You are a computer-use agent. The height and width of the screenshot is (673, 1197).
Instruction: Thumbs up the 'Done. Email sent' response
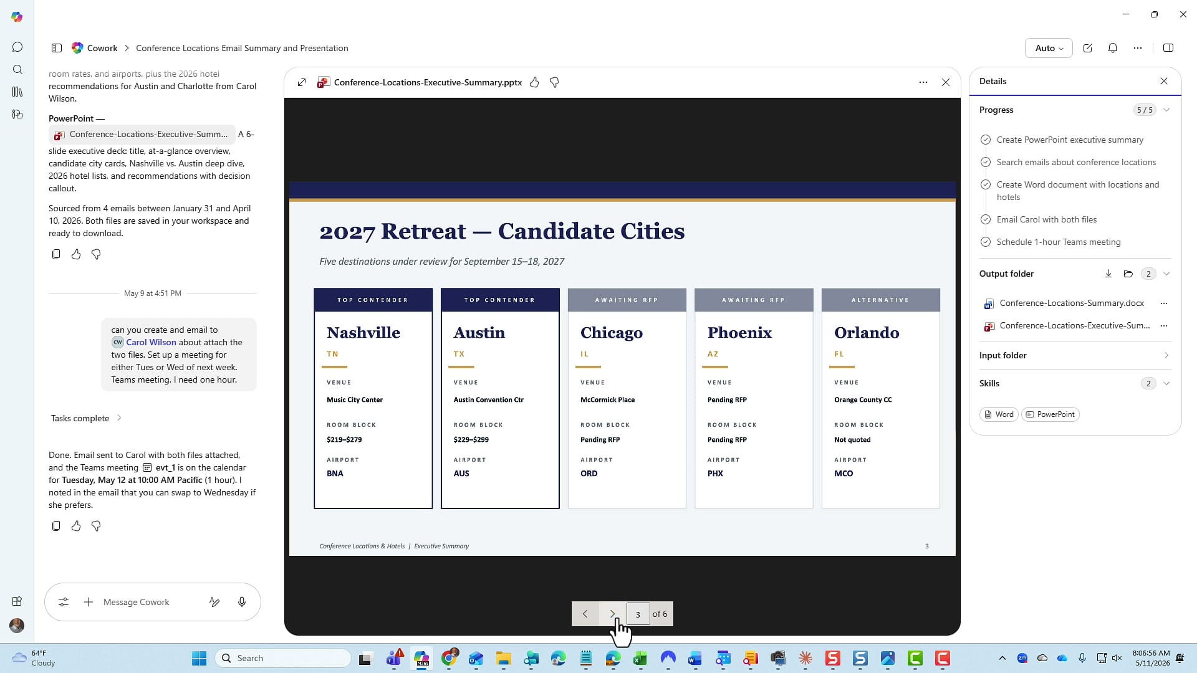pyautogui.click(x=76, y=526)
